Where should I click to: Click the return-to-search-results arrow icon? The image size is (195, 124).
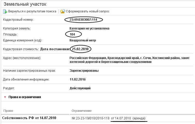tap(5, 11)
